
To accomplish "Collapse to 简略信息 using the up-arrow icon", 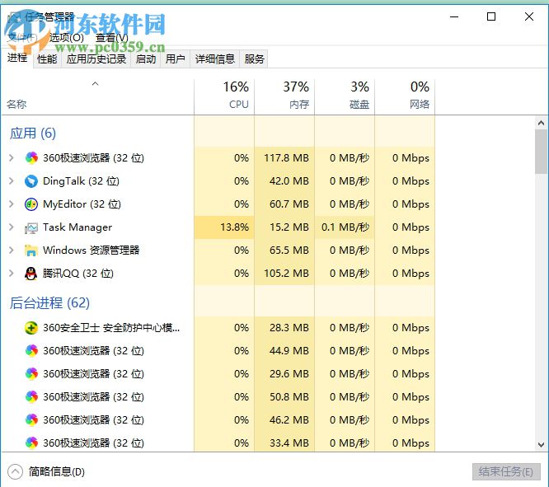I will (x=15, y=471).
